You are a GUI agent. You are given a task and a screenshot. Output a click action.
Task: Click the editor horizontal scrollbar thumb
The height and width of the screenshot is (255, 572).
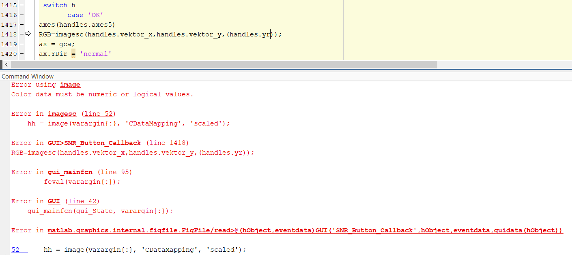coord(223,65)
